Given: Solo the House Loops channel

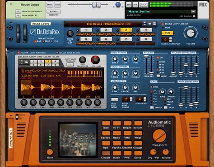Looking at the screenshot, I should tap(58, 5).
